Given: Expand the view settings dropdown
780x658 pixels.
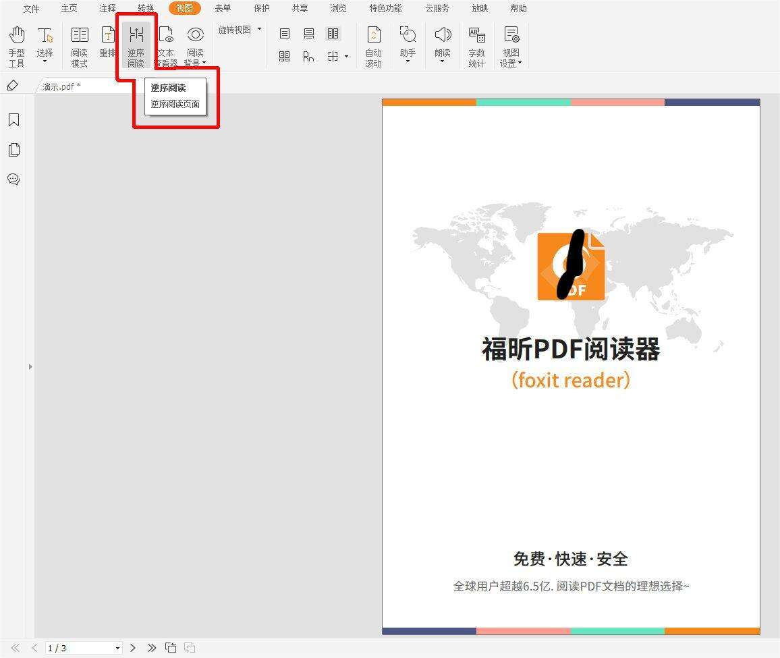Looking at the screenshot, I should pyautogui.click(x=511, y=45).
